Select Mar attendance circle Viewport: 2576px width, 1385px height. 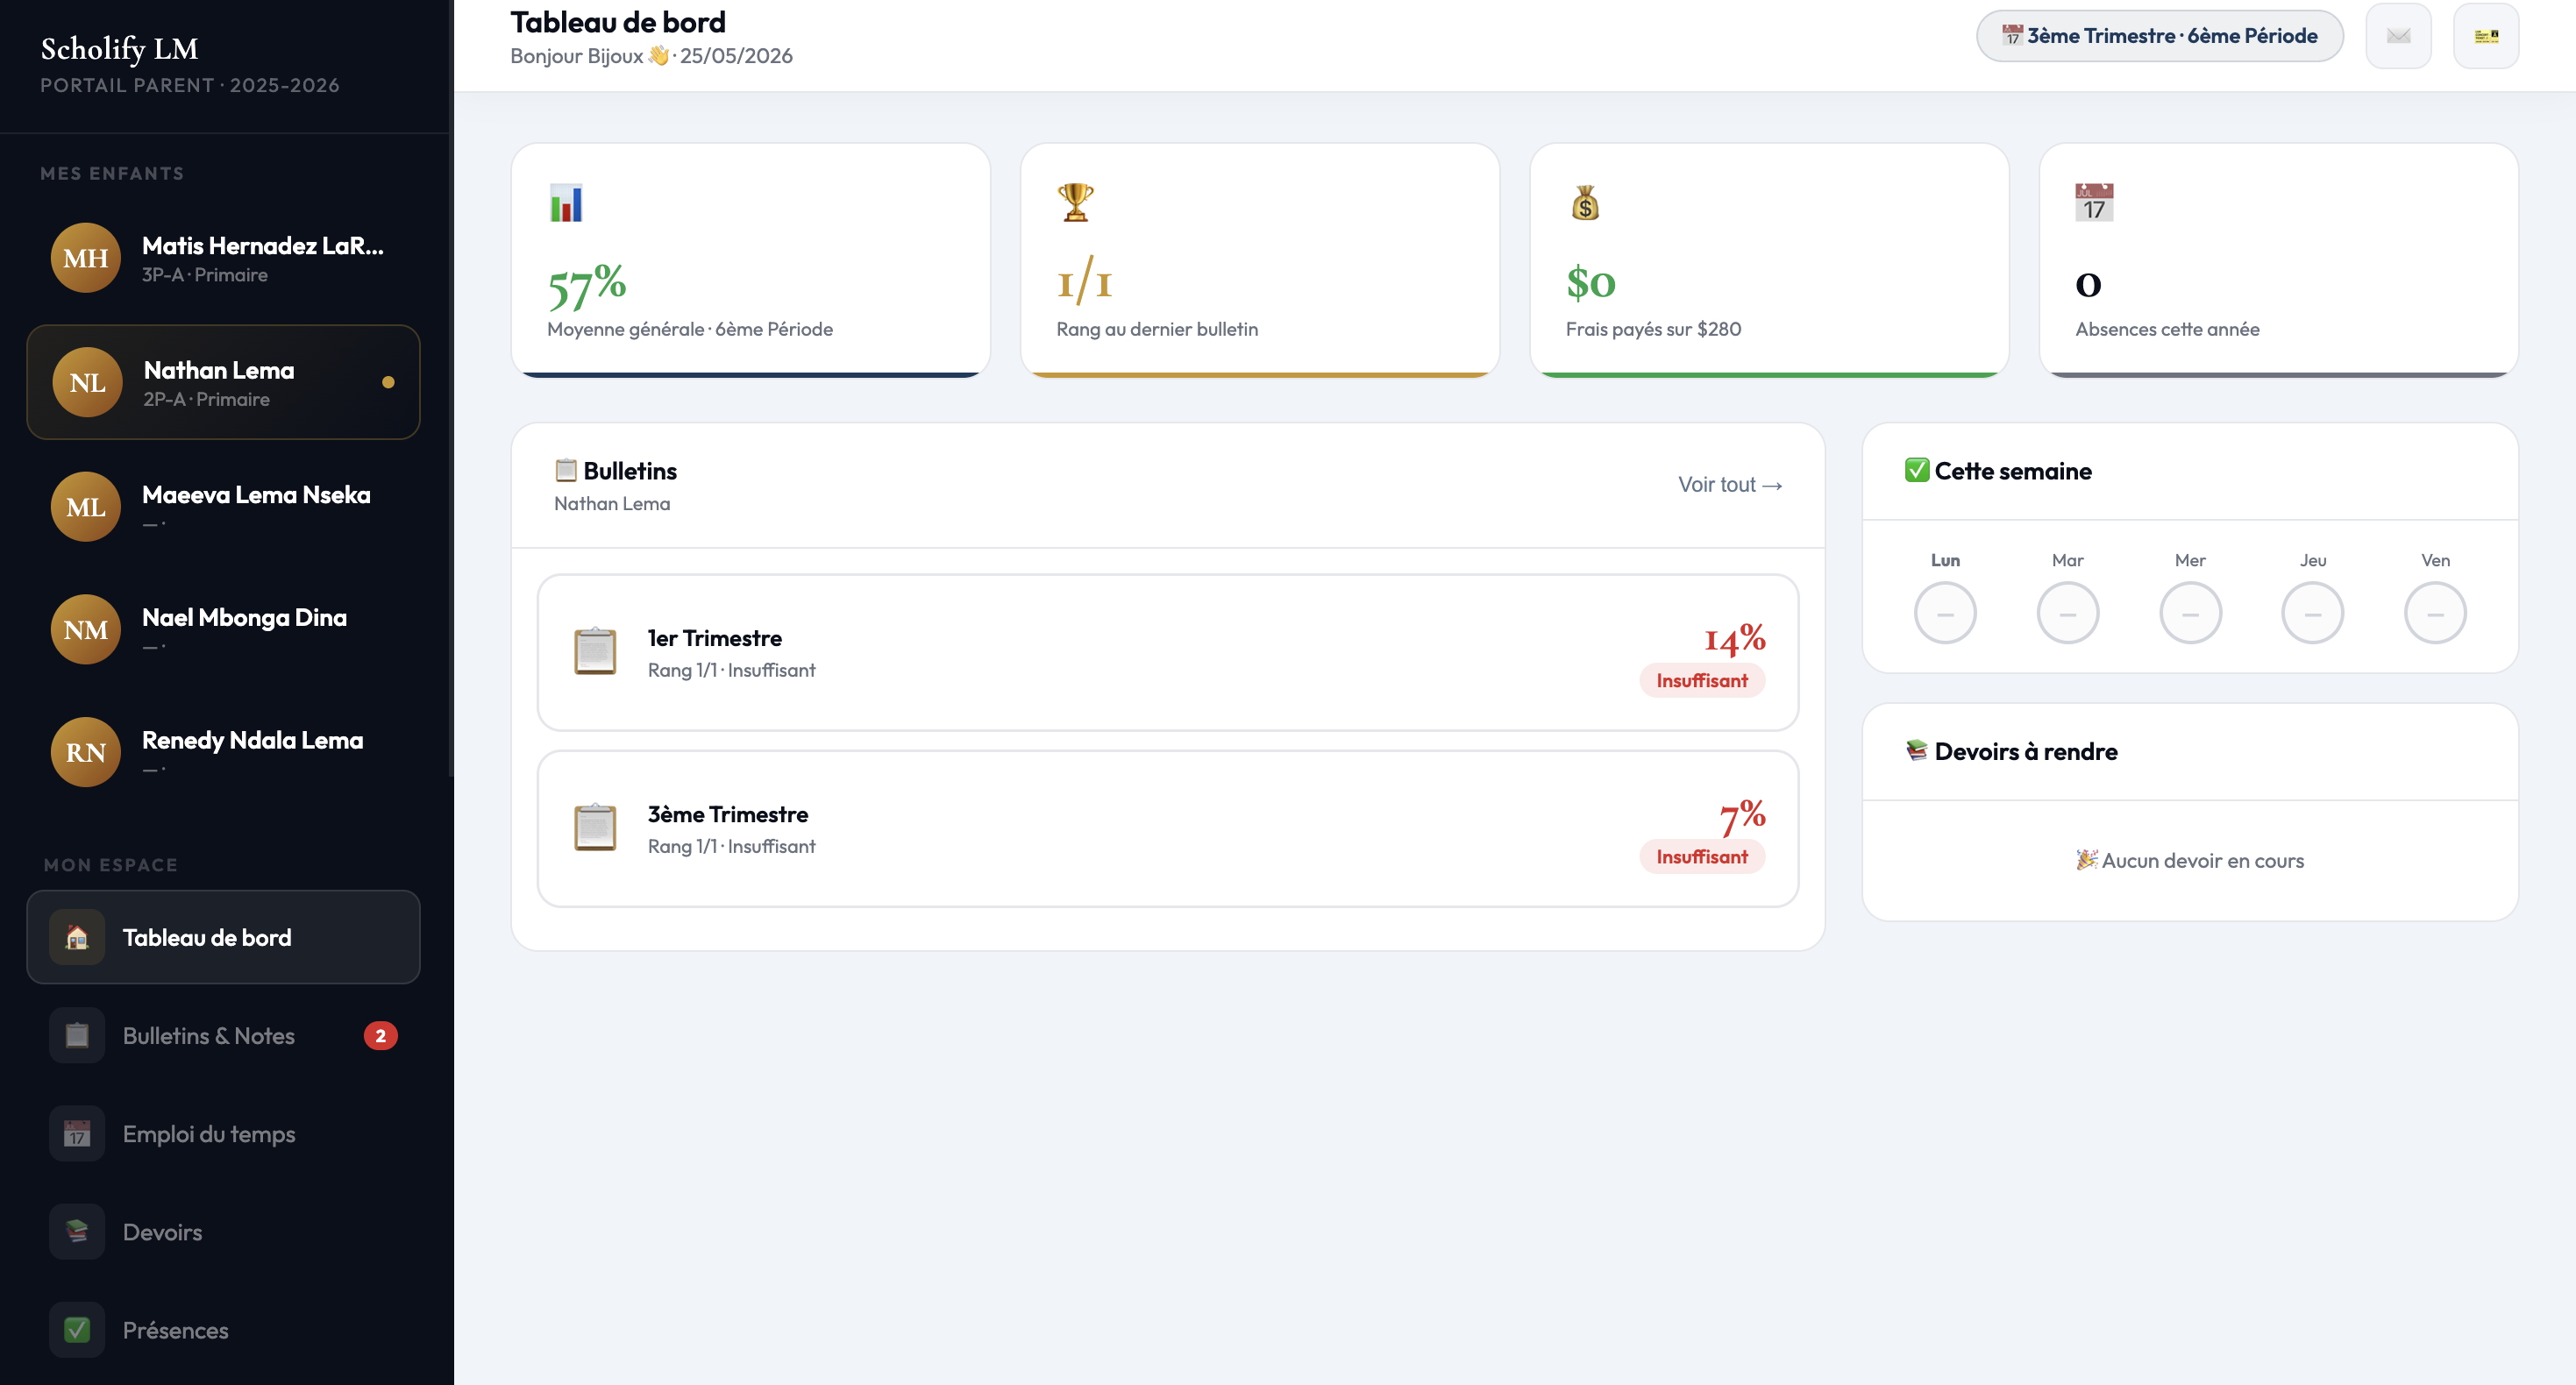2067,613
